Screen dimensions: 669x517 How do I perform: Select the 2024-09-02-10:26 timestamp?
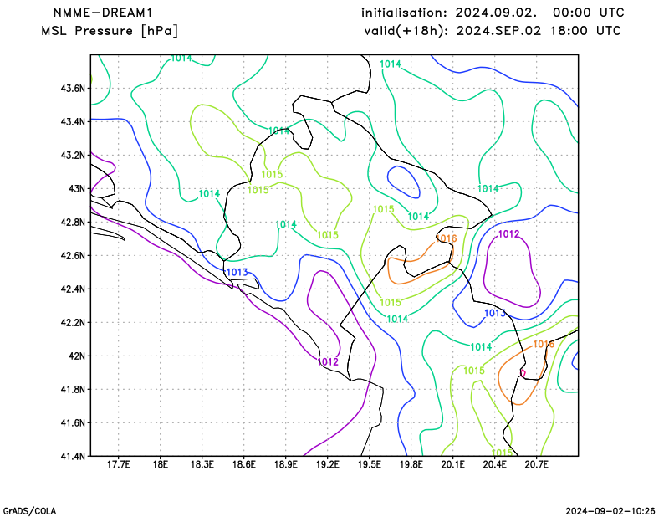tap(610, 511)
